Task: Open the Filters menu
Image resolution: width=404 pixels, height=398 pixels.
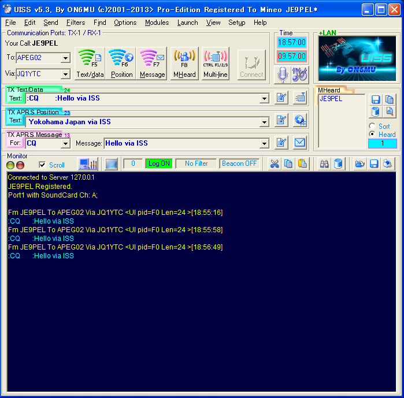Action: click(x=76, y=23)
